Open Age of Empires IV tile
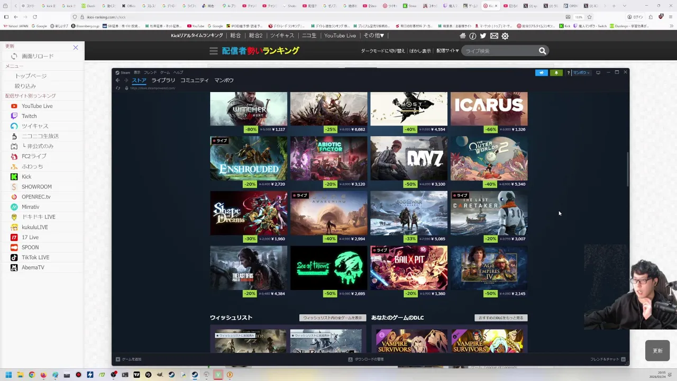Viewport: 677px width, 381px height. click(489, 271)
